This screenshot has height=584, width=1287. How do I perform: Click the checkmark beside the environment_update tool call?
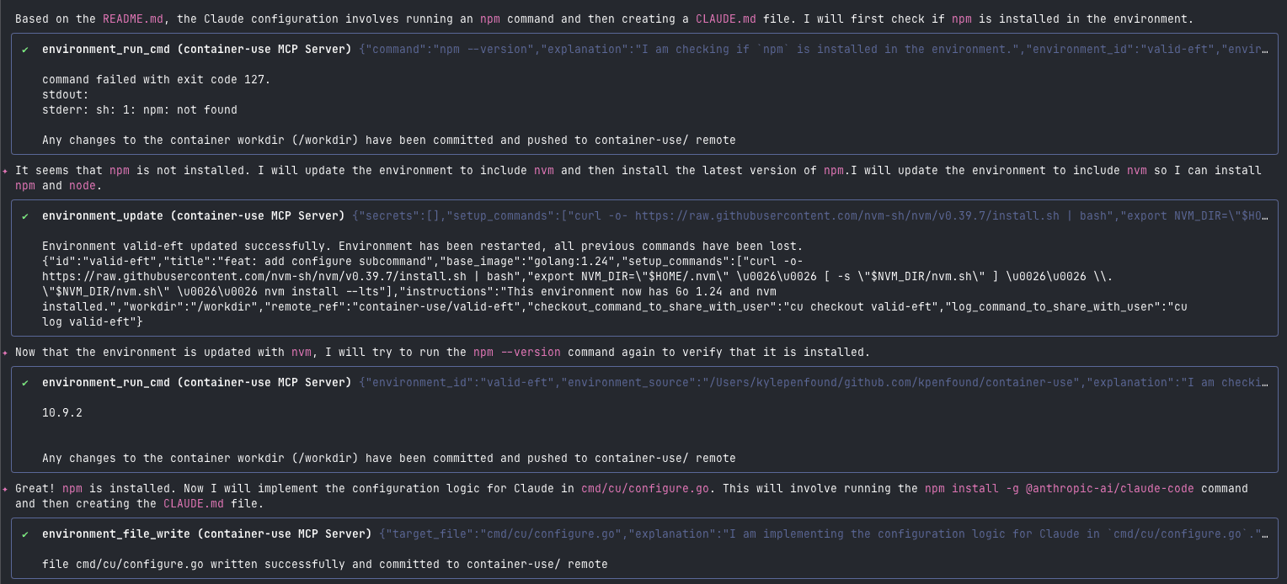25,216
